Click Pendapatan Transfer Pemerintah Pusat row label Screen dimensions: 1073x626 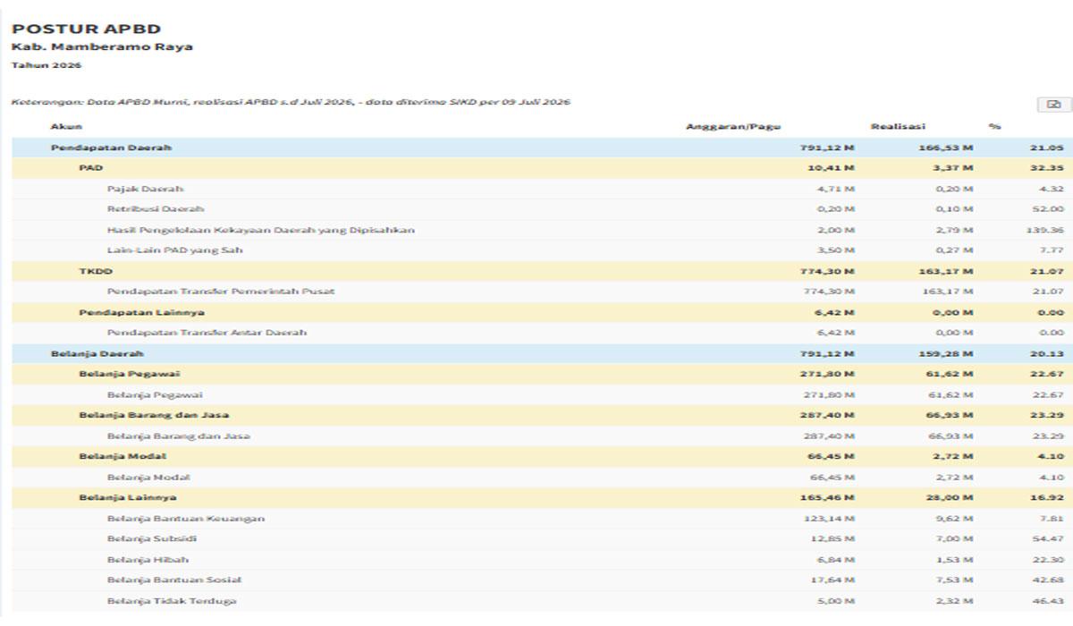pos(221,292)
